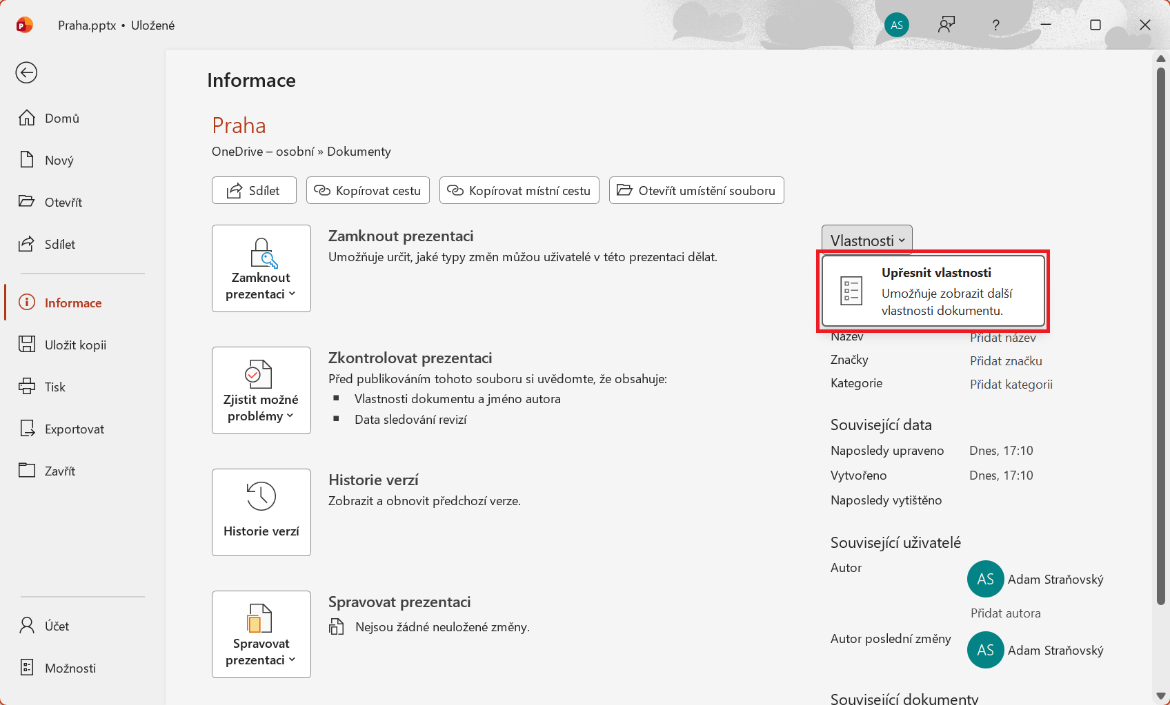
Task: Click the back arrow to leave Backstage
Action: (26, 72)
